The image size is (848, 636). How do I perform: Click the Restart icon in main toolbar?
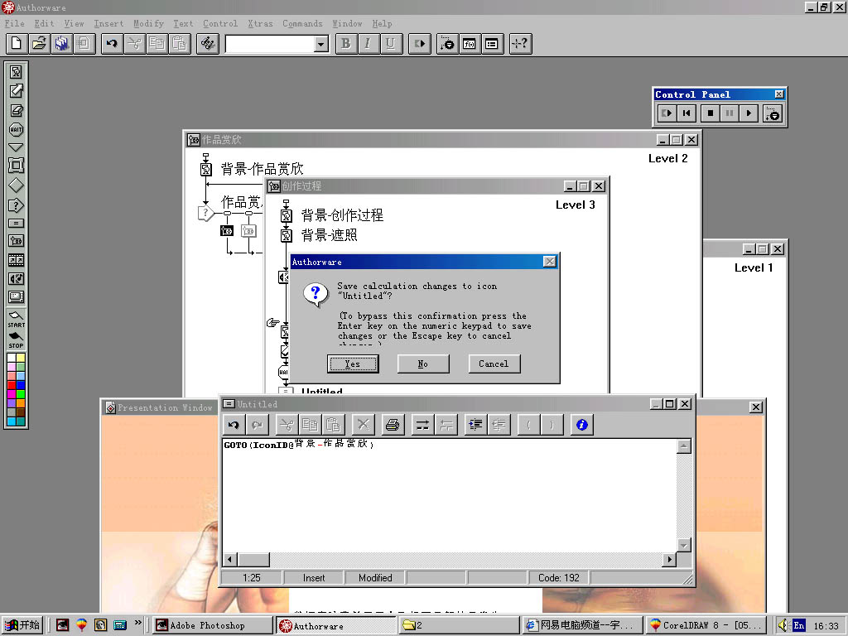point(420,43)
